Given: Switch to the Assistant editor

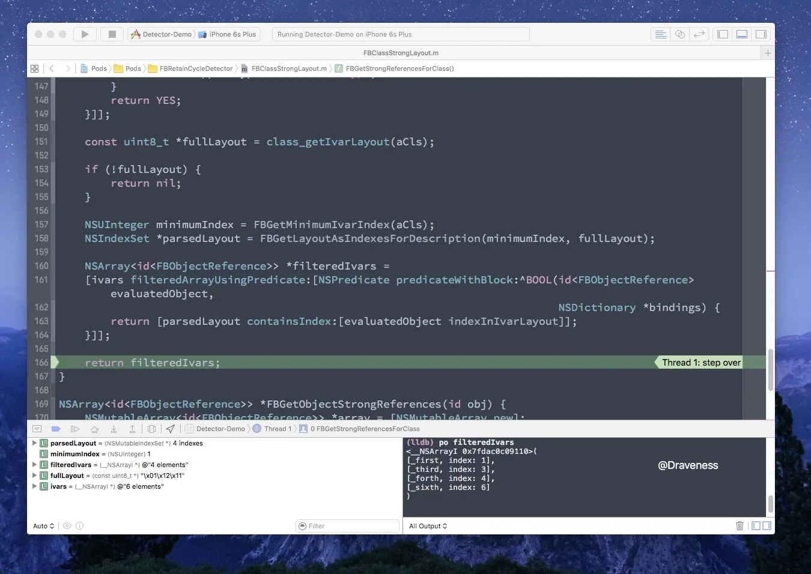Looking at the screenshot, I should (680, 34).
